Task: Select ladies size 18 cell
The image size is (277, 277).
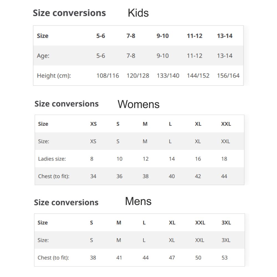Action: click(224, 159)
